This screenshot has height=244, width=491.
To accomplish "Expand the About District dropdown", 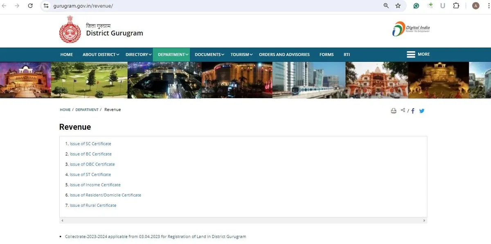I will pyautogui.click(x=101, y=54).
